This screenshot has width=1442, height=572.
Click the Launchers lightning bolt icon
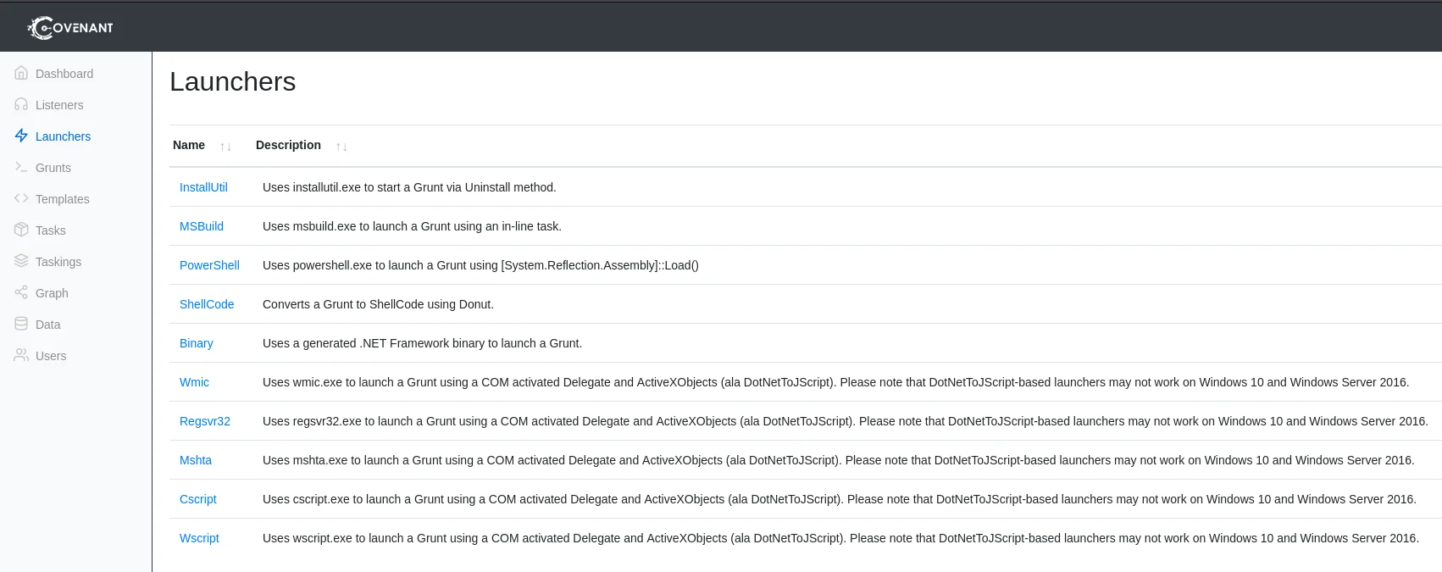pyautogui.click(x=21, y=136)
